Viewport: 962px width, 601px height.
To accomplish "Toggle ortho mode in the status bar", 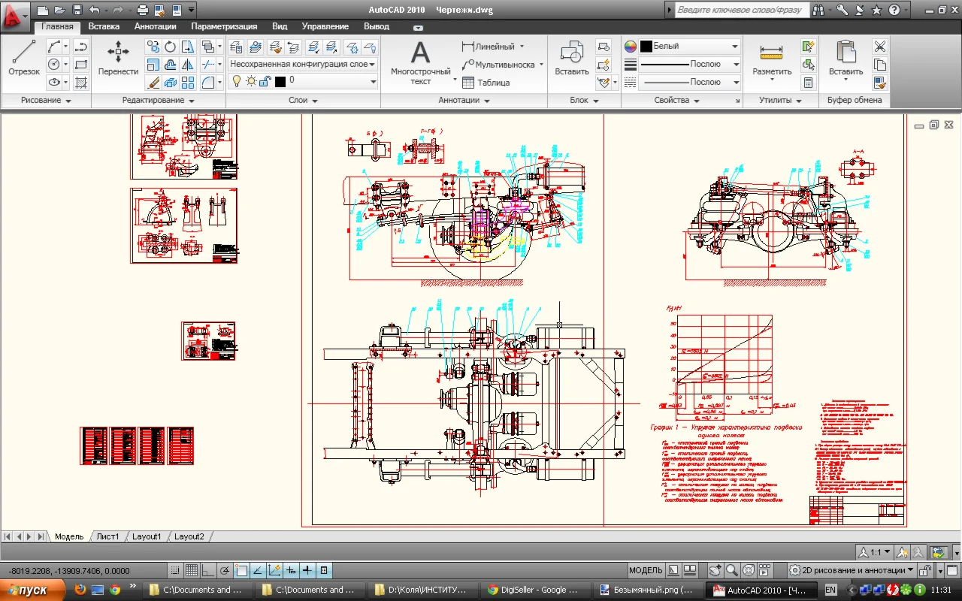I will pyautogui.click(x=208, y=570).
